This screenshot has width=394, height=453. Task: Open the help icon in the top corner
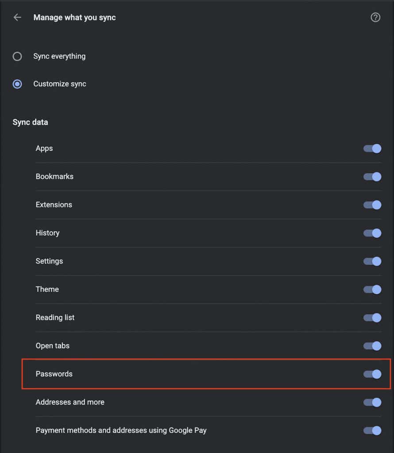[x=375, y=17]
